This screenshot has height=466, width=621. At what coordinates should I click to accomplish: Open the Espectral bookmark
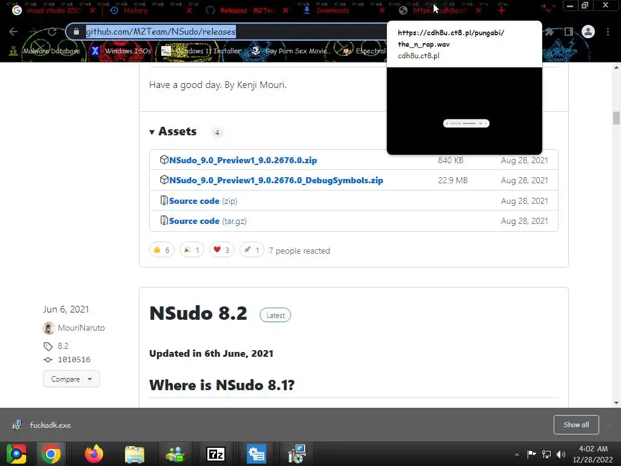coord(364,51)
